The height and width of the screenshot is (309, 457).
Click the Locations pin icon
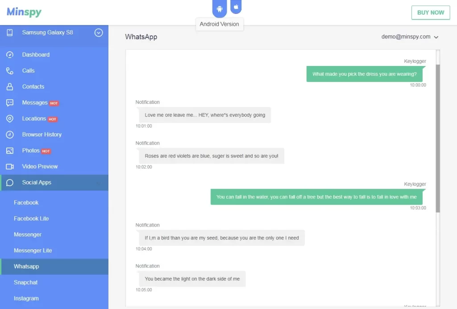[x=10, y=119]
